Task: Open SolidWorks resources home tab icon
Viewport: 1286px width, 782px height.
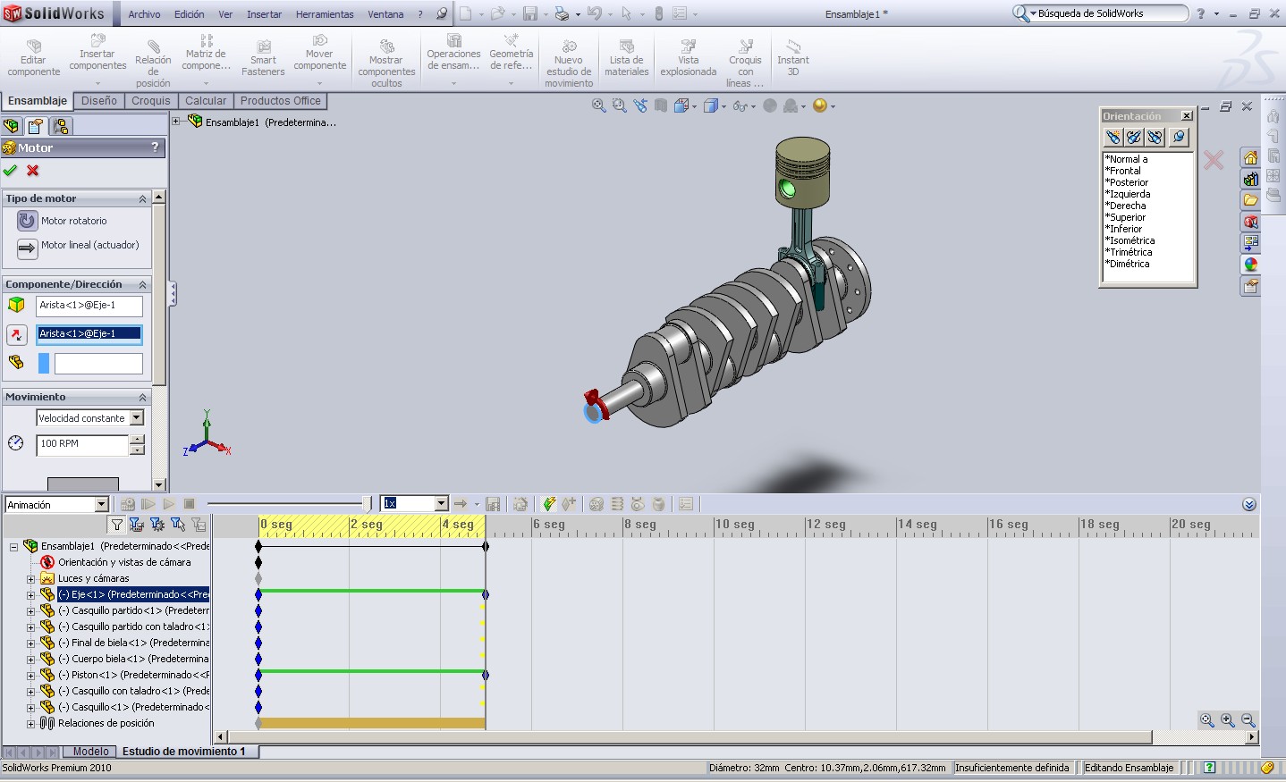Action: tap(1250, 157)
